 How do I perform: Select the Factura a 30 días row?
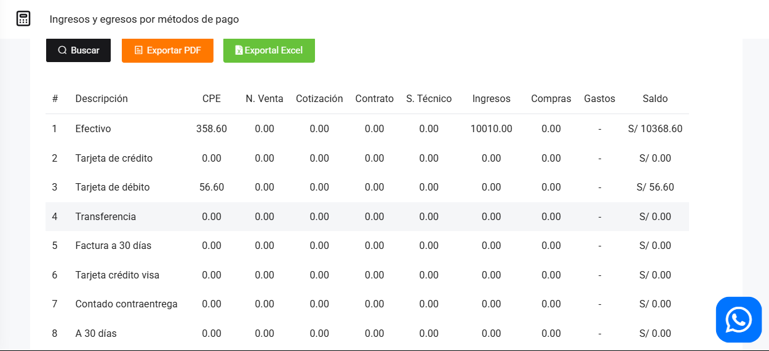[x=113, y=246]
